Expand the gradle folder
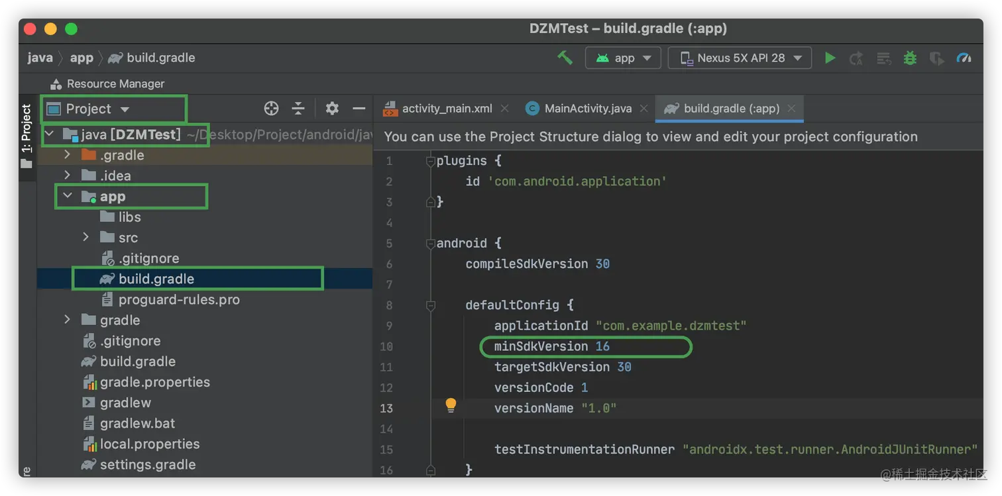This screenshot has width=1002, height=496. click(67, 320)
